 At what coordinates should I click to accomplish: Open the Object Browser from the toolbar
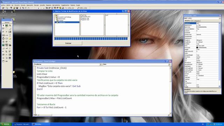[x=55, y=8]
